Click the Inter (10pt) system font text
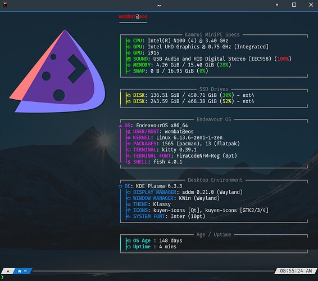 click(x=188, y=216)
